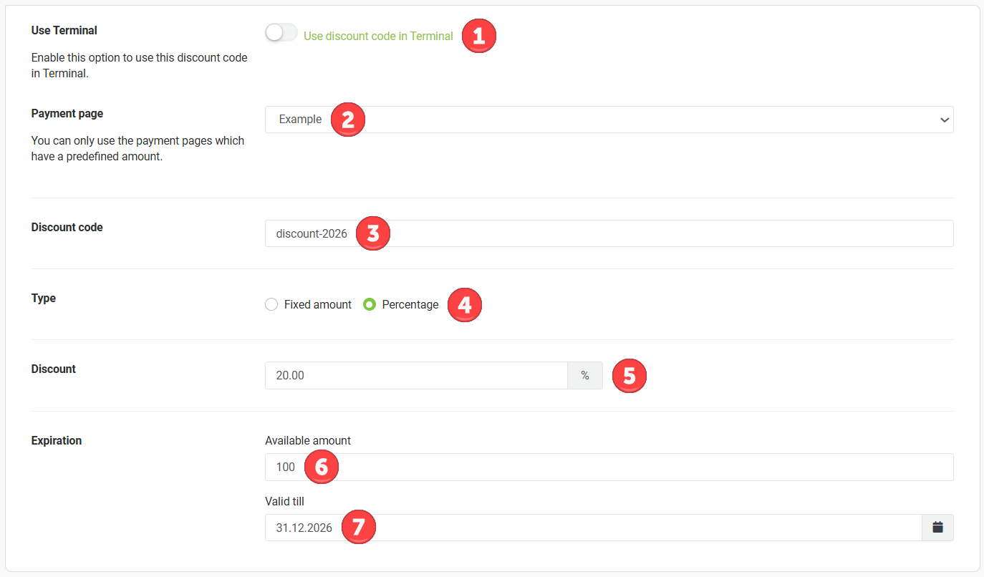Click the red number 7 marker
Viewport: 984px width, 577px height.
[359, 528]
